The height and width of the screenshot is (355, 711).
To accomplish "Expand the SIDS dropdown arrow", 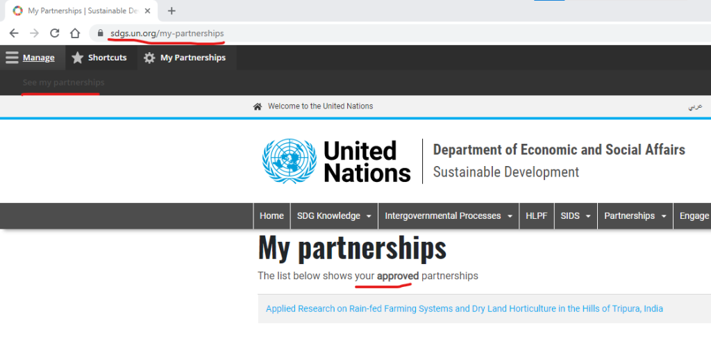I will (588, 217).
